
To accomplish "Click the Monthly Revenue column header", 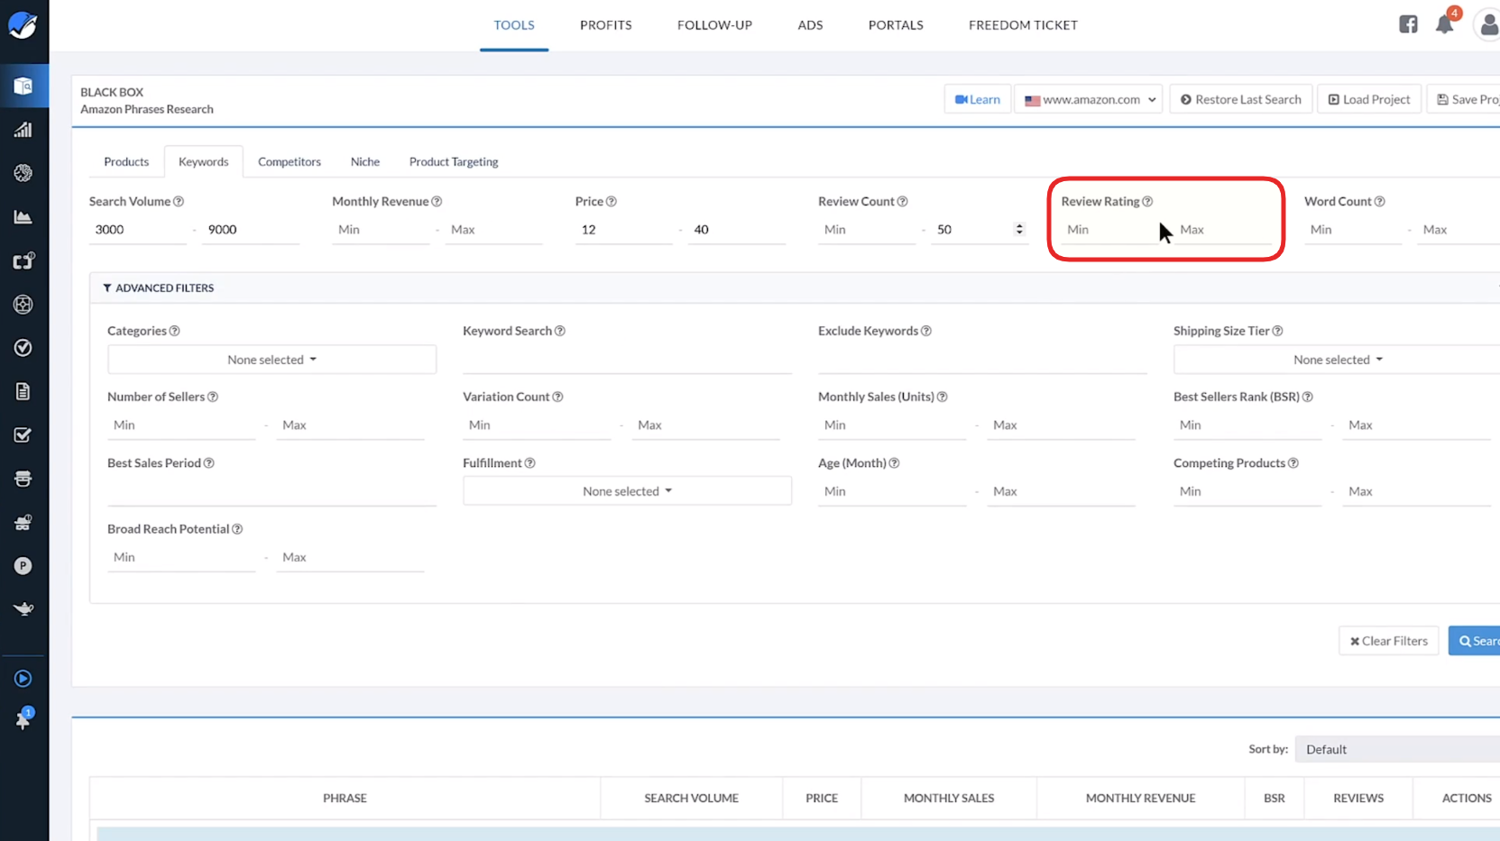I will coord(1140,799).
